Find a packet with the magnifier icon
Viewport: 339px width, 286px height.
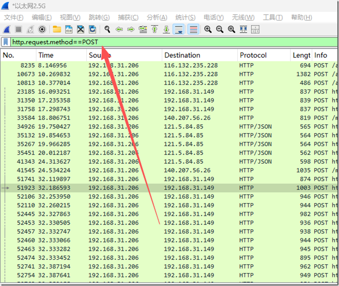pyautogui.click(x=107, y=29)
